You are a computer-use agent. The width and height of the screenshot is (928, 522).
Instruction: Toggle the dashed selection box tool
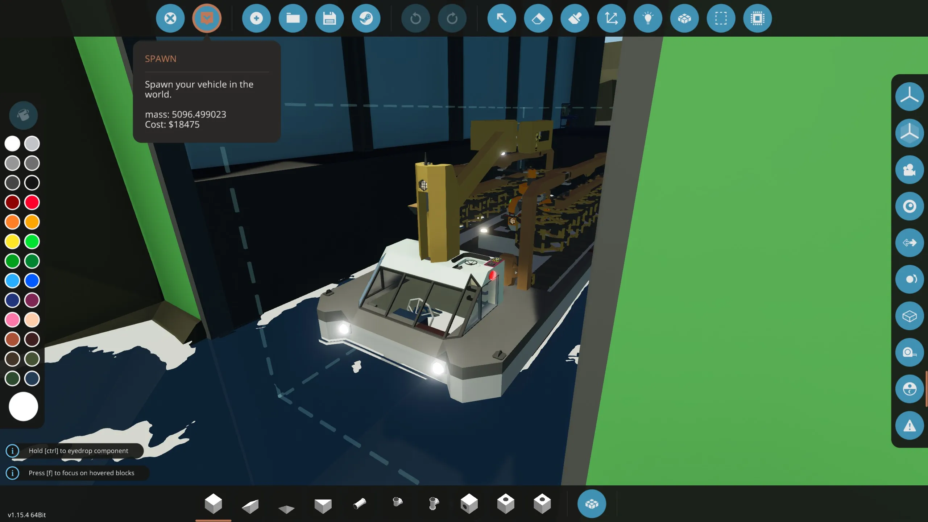(721, 18)
